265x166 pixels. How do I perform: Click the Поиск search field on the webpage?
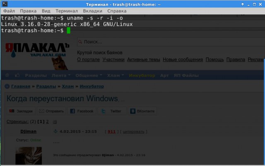(x=171, y=42)
